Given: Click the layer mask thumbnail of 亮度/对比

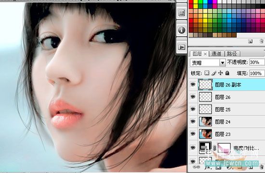Looking at the screenshot, I should (224, 148).
